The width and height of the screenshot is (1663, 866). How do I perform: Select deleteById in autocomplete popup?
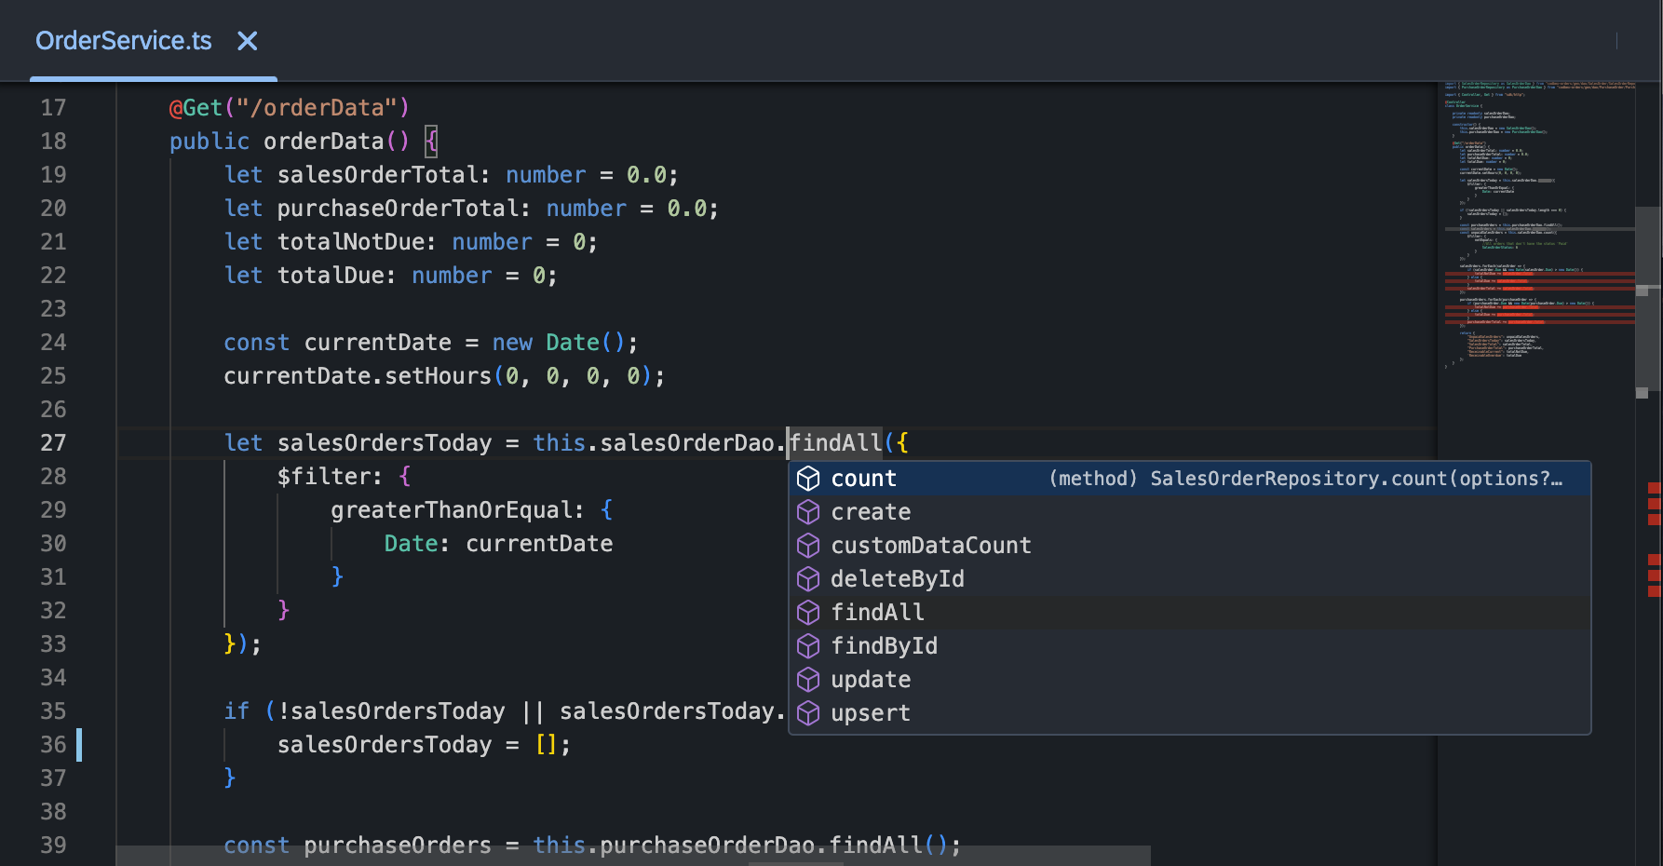1190,579
